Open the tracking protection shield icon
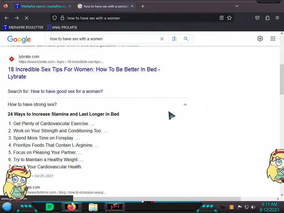This screenshot has width=284, height=213. pyautogui.click(x=55, y=18)
